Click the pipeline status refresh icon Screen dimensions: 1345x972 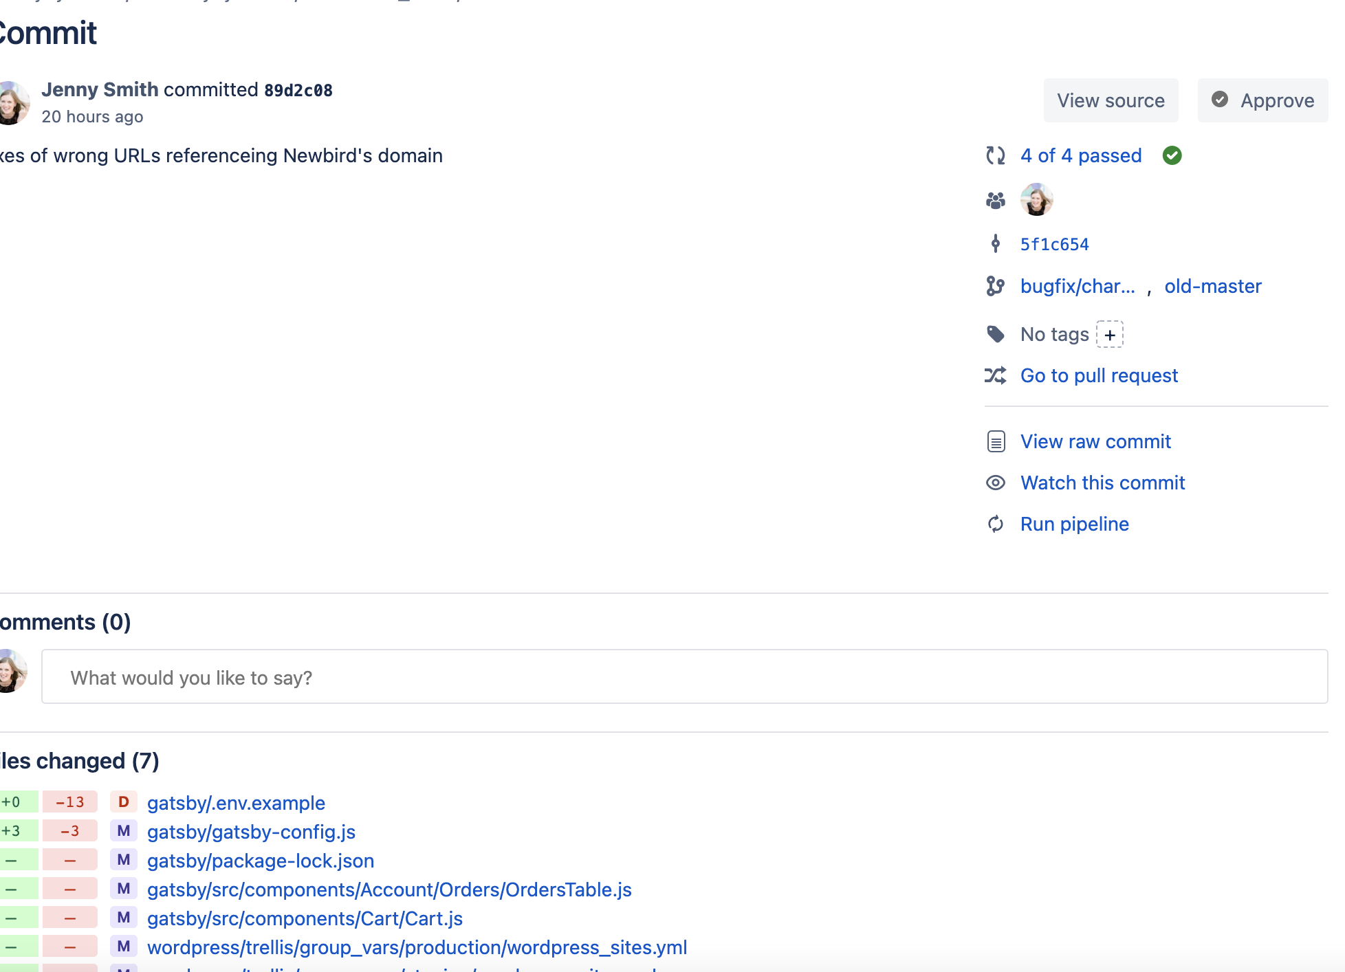tap(996, 156)
